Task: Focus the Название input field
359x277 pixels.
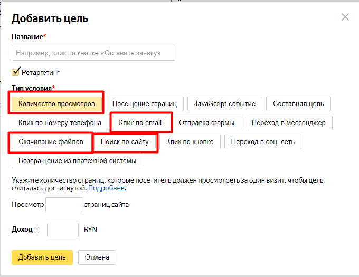Action: click(x=93, y=53)
